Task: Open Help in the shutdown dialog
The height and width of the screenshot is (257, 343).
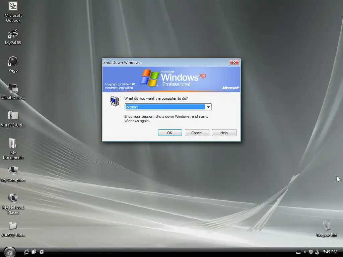Action: click(224, 133)
